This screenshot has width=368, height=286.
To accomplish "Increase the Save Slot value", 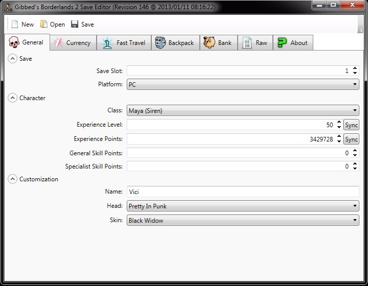I will [x=355, y=68].
